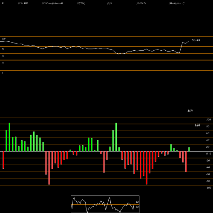Viewport: 213px width, 213px height.
Task: Click the MR axis label 60
Action: [x=207, y=133]
